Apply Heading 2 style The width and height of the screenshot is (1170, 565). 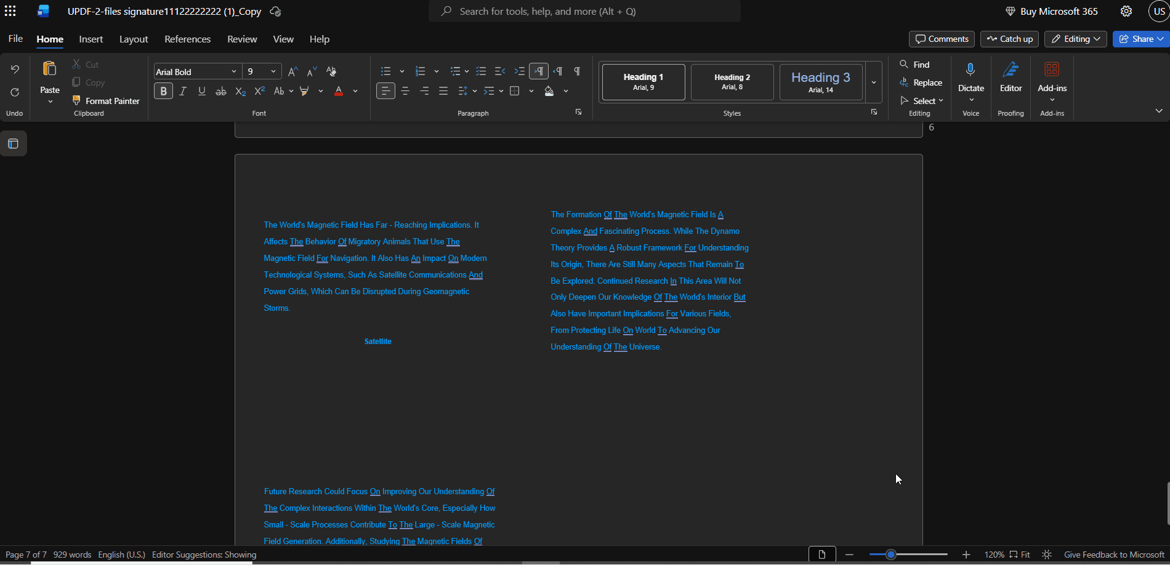click(732, 82)
